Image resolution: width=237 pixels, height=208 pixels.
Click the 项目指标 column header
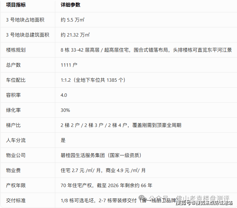[x=16, y=5]
